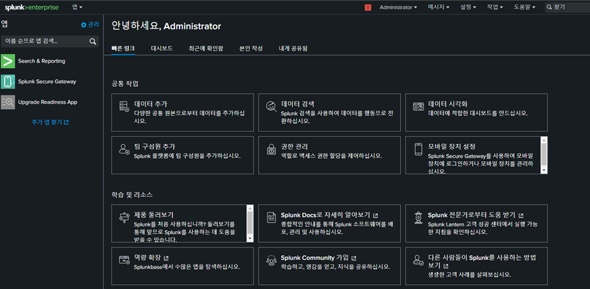The width and height of the screenshot is (590, 289).
Task: Click the 모바일 장치 설정 phone icon
Action: click(419, 149)
